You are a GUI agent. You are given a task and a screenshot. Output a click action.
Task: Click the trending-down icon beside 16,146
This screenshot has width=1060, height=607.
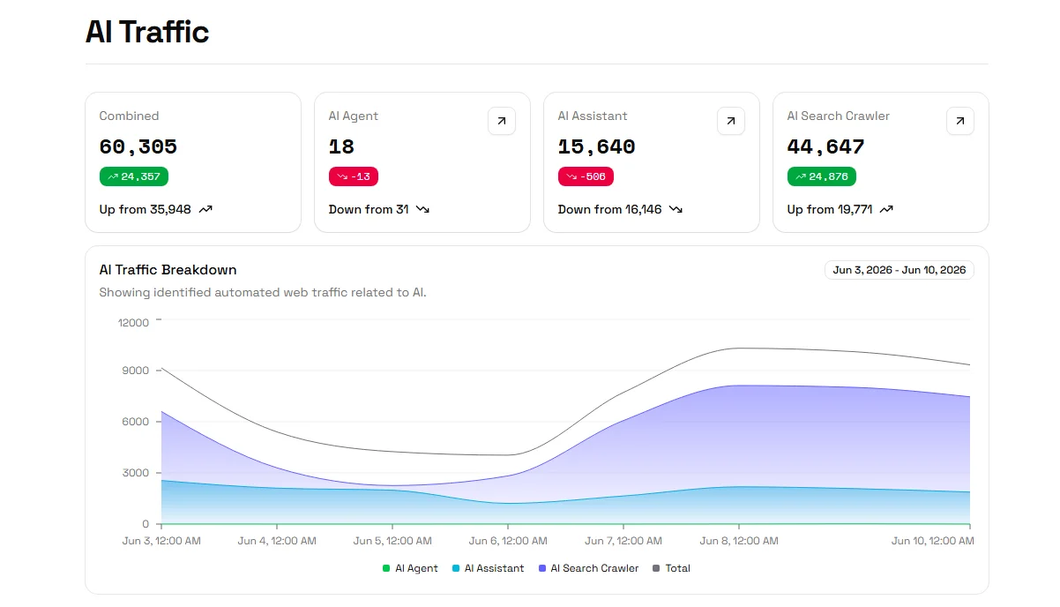click(676, 210)
